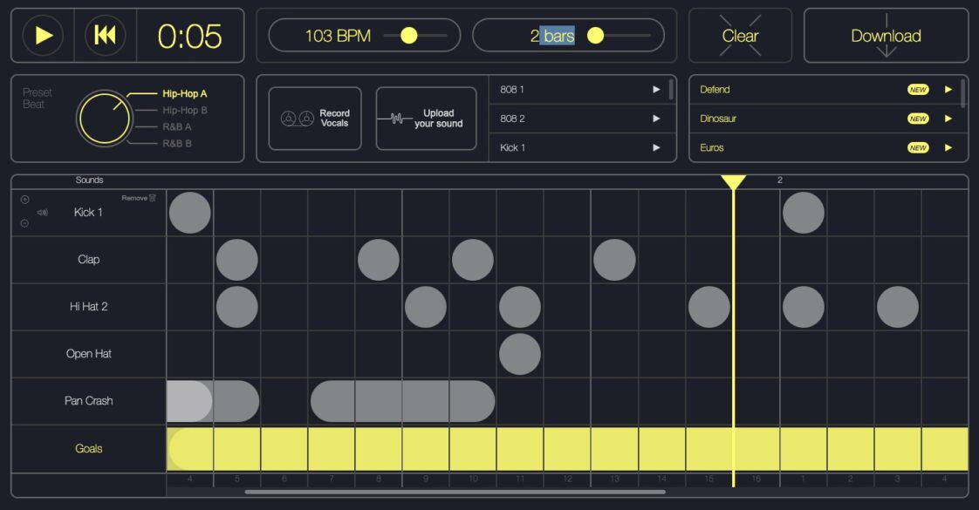Clear the whole beat grid
This screenshot has height=510, width=979.
pyautogui.click(x=740, y=36)
